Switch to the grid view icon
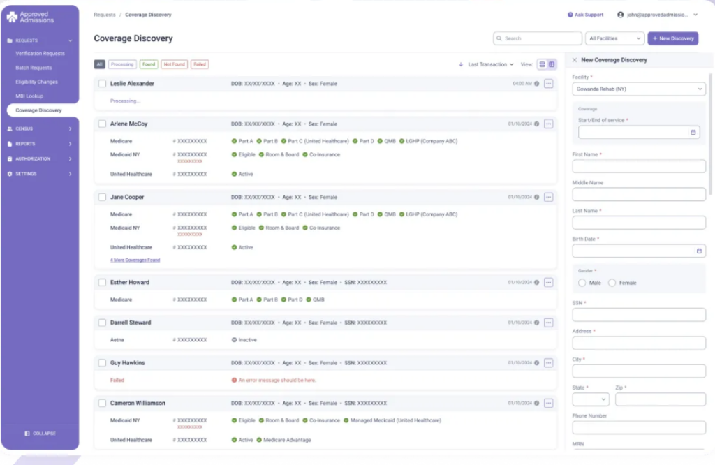This screenshot has width=715, height=465. [552, 64]
